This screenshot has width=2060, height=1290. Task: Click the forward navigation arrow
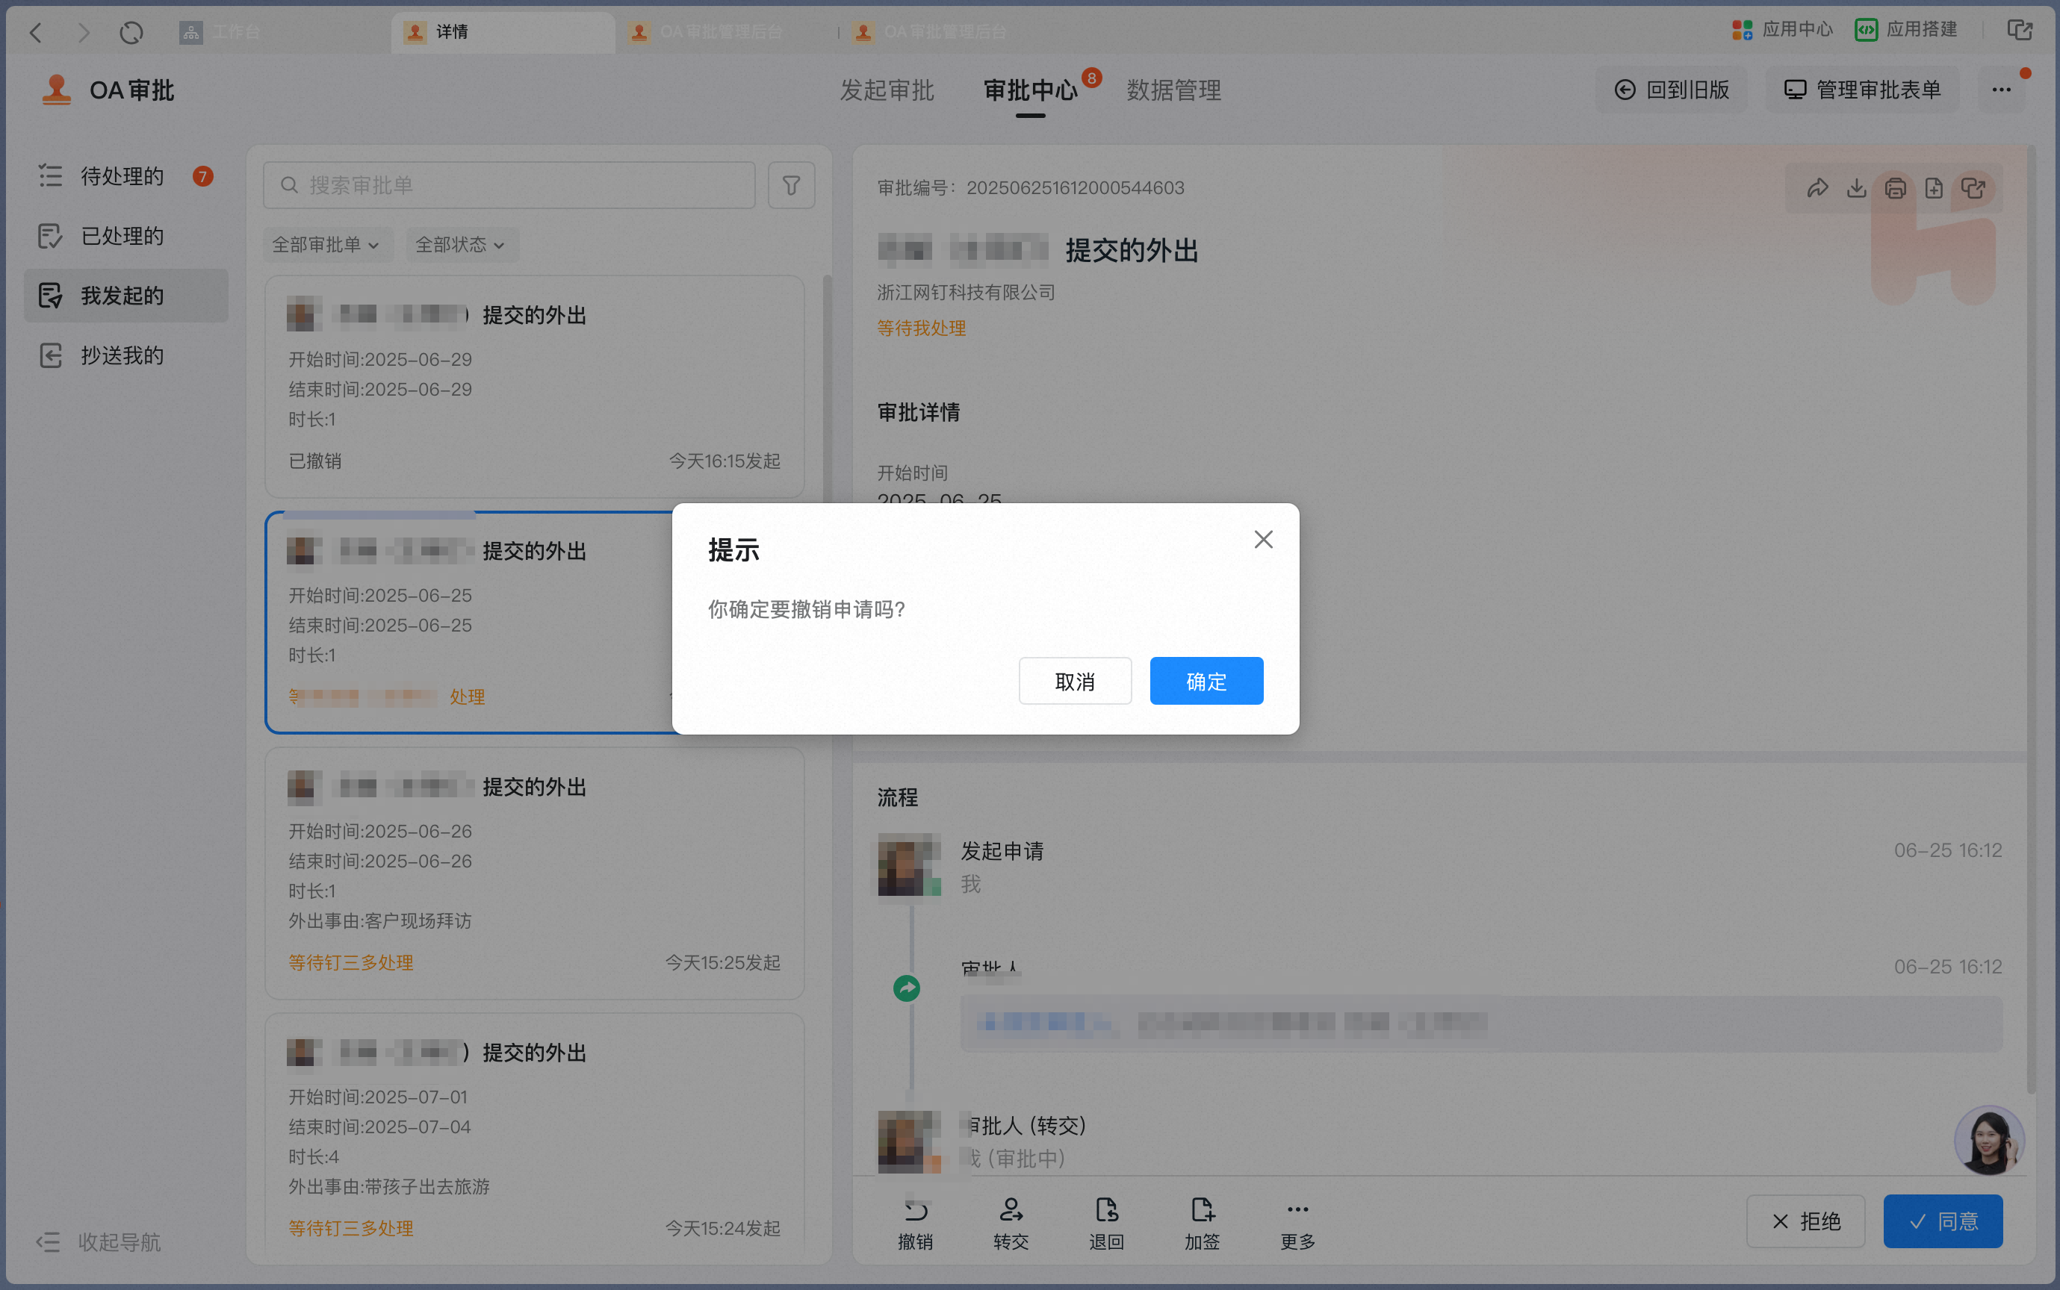(83, 32)
